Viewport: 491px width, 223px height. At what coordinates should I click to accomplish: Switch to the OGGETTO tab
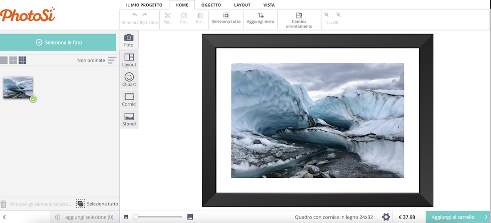pos(211,5)
